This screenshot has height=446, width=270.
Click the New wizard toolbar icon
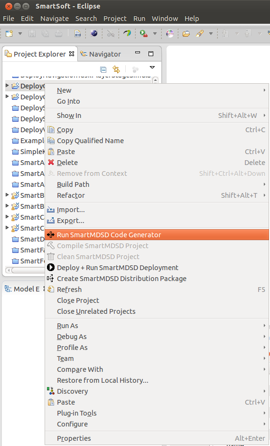pos(9,34)
